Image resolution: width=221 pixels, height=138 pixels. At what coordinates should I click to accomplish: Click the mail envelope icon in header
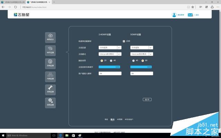pyautogui.click(x=190, y=15)
